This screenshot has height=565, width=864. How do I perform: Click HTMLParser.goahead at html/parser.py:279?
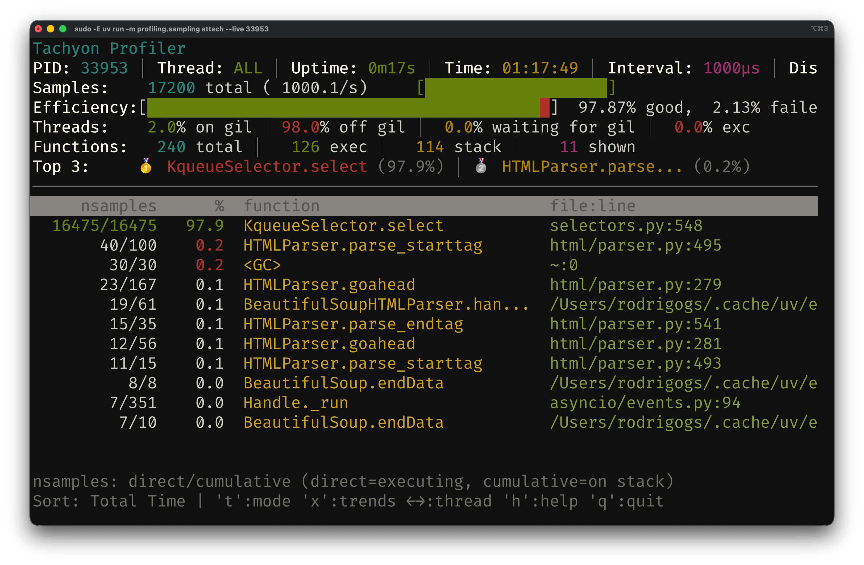[329, 285]
